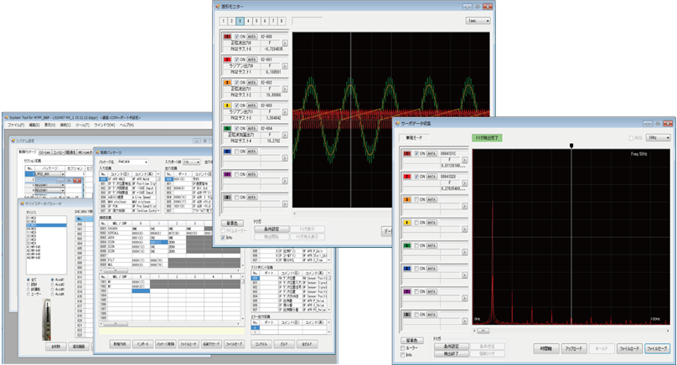This screenshot has width=677, height=365.
Task: Click servo channel 5 green color swatch
Action: click(x=407, y=245)
